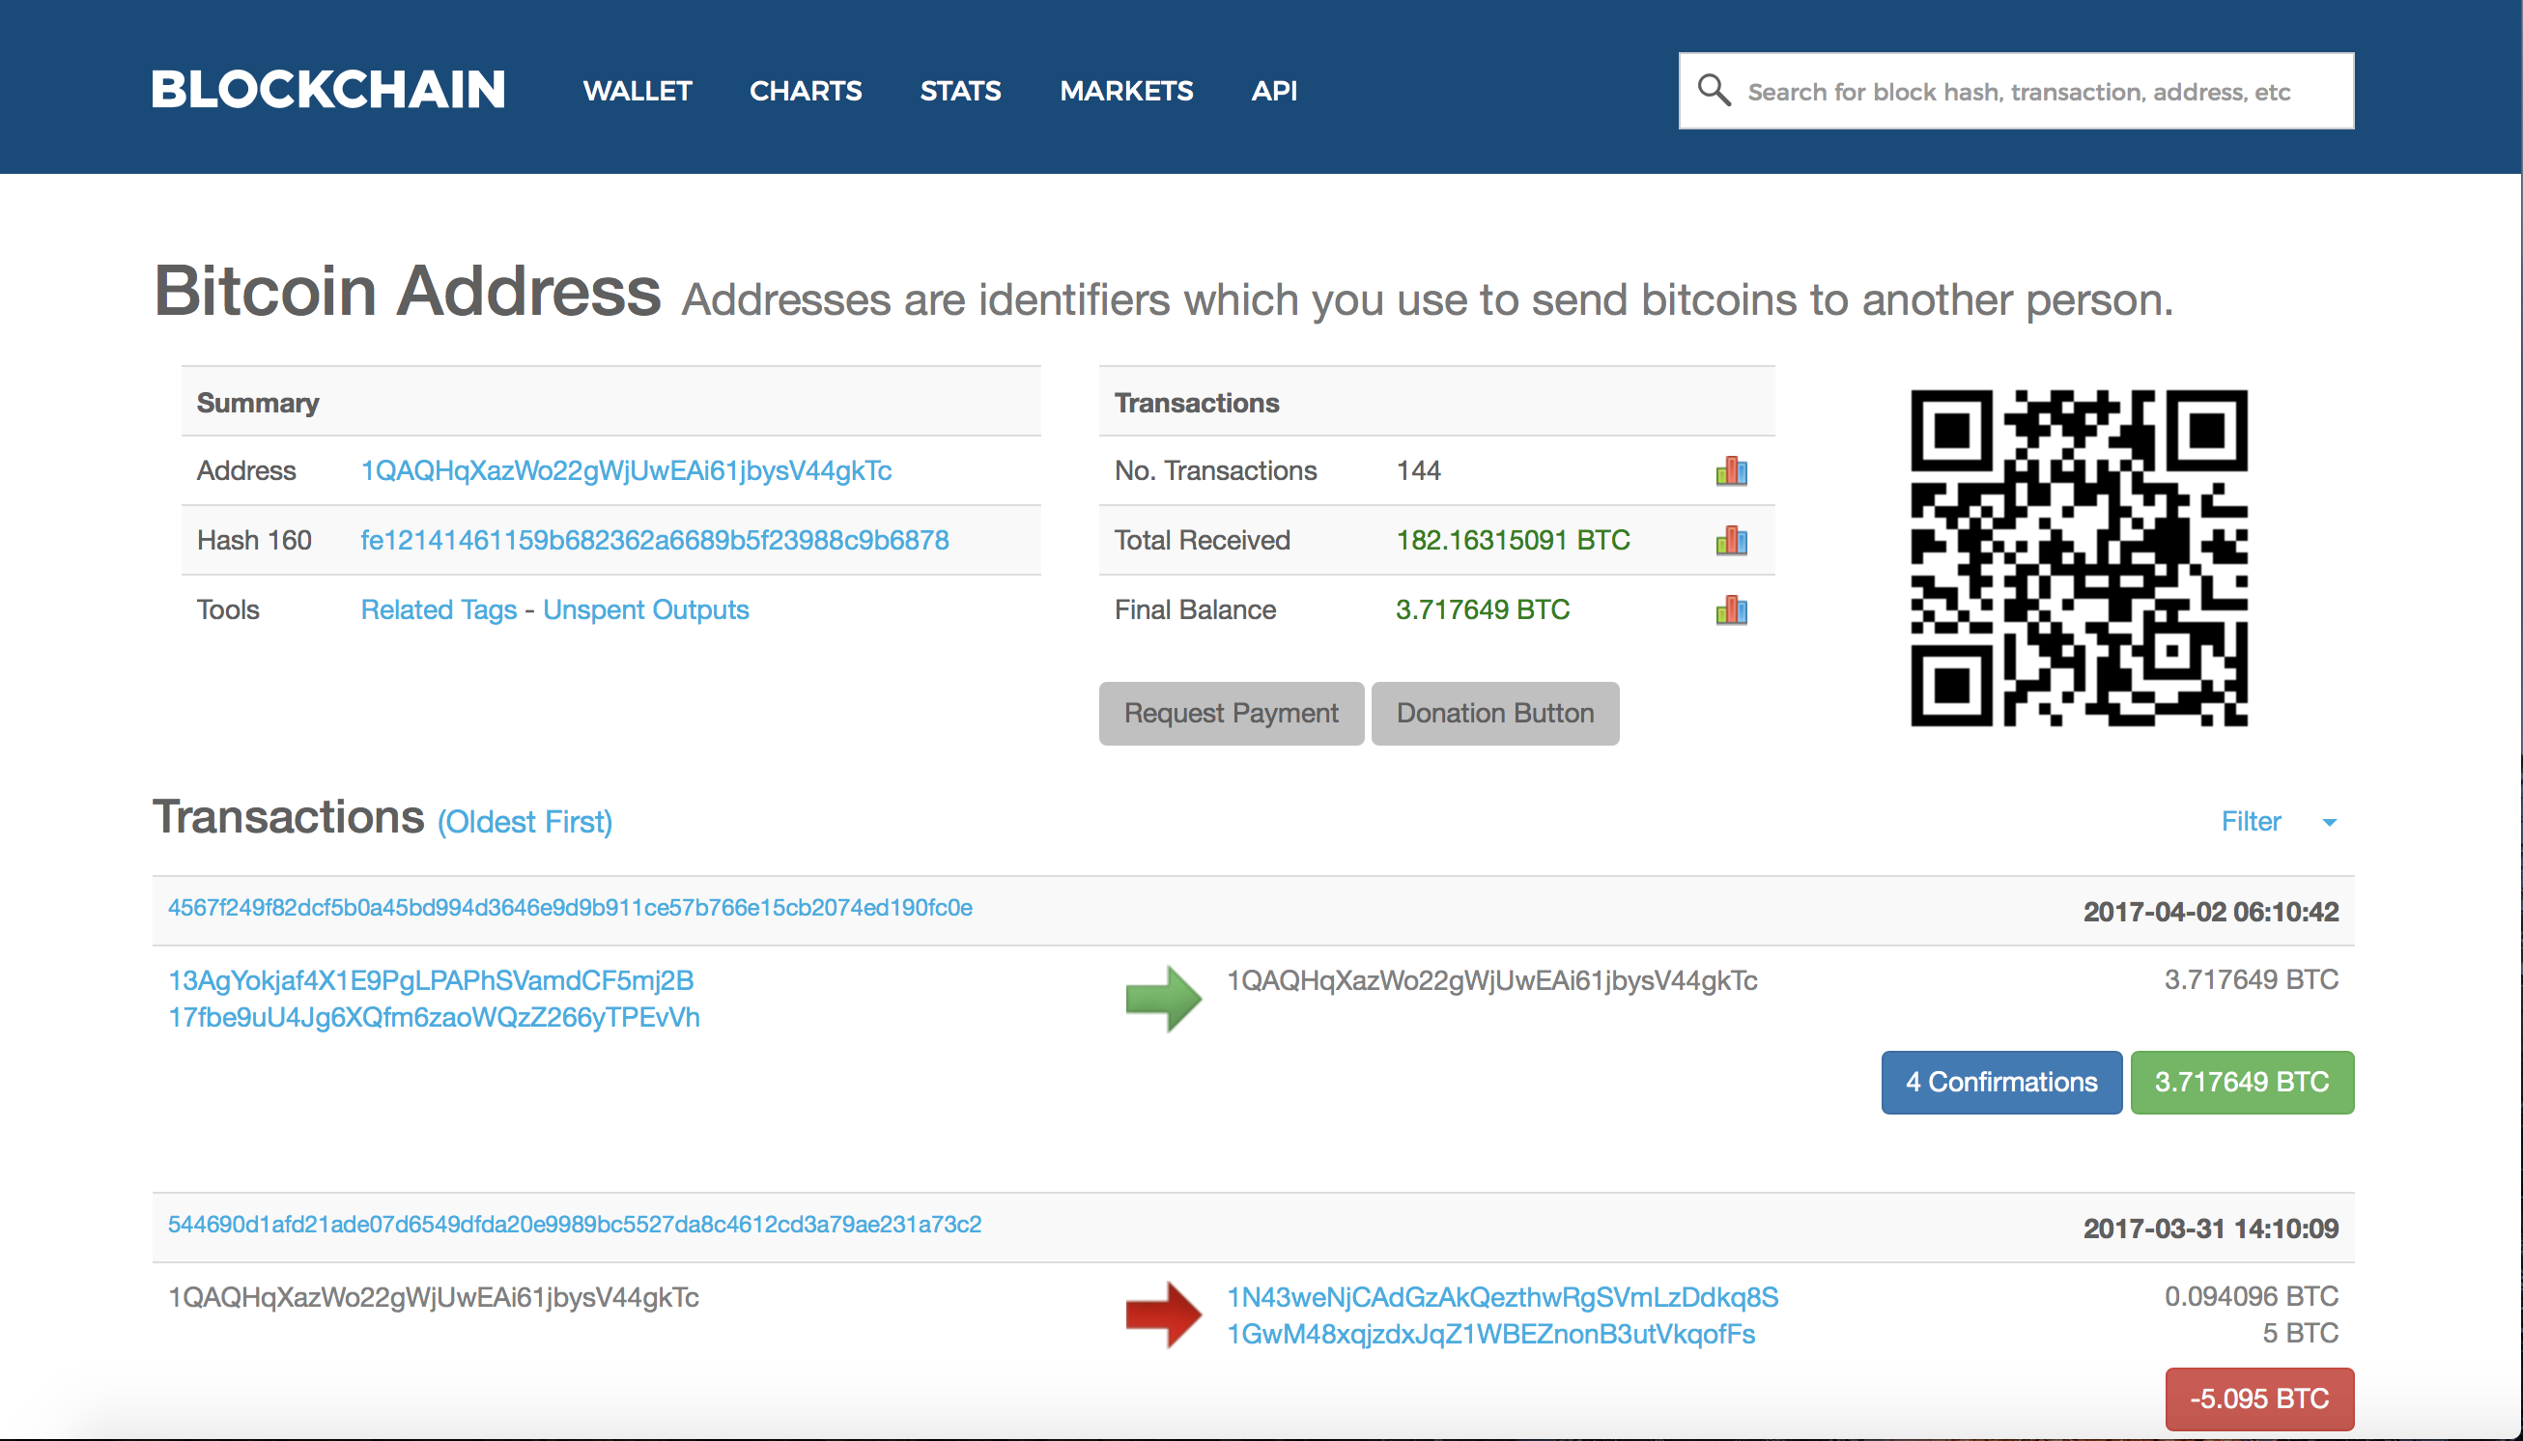Go to the STATS page
2523x1441 pixels.
tap(960, 91)
